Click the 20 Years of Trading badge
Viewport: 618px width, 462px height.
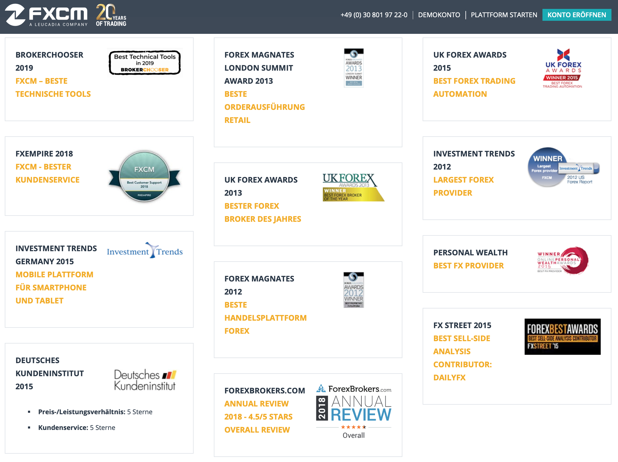tap(111, 15)
